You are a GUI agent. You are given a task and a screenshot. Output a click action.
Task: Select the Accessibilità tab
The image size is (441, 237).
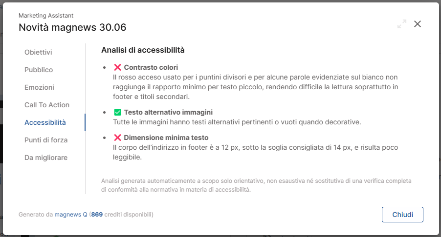(45, 122)
